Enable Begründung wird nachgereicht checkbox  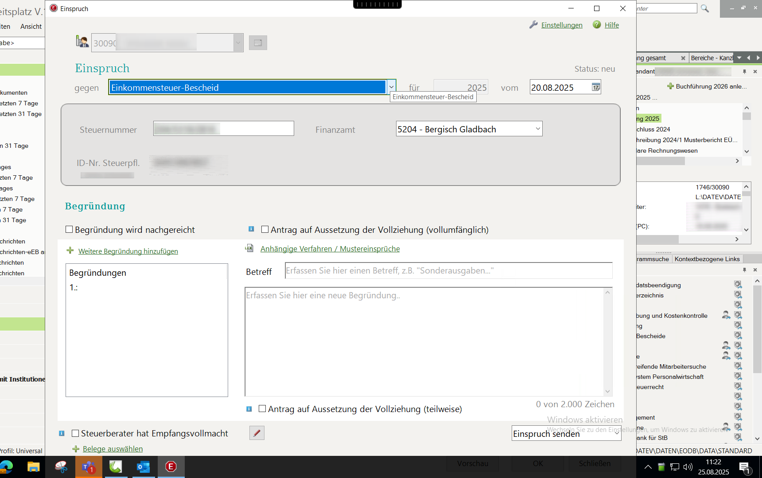[69, 229]
